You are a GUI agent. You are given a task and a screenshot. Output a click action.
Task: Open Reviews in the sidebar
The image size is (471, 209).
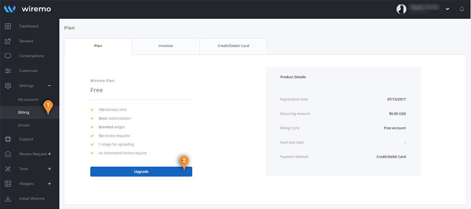(x=26, y=41)
